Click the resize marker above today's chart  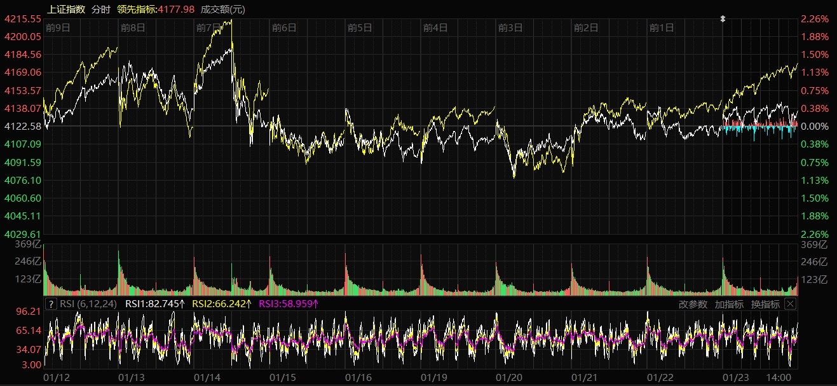(723, 19)
